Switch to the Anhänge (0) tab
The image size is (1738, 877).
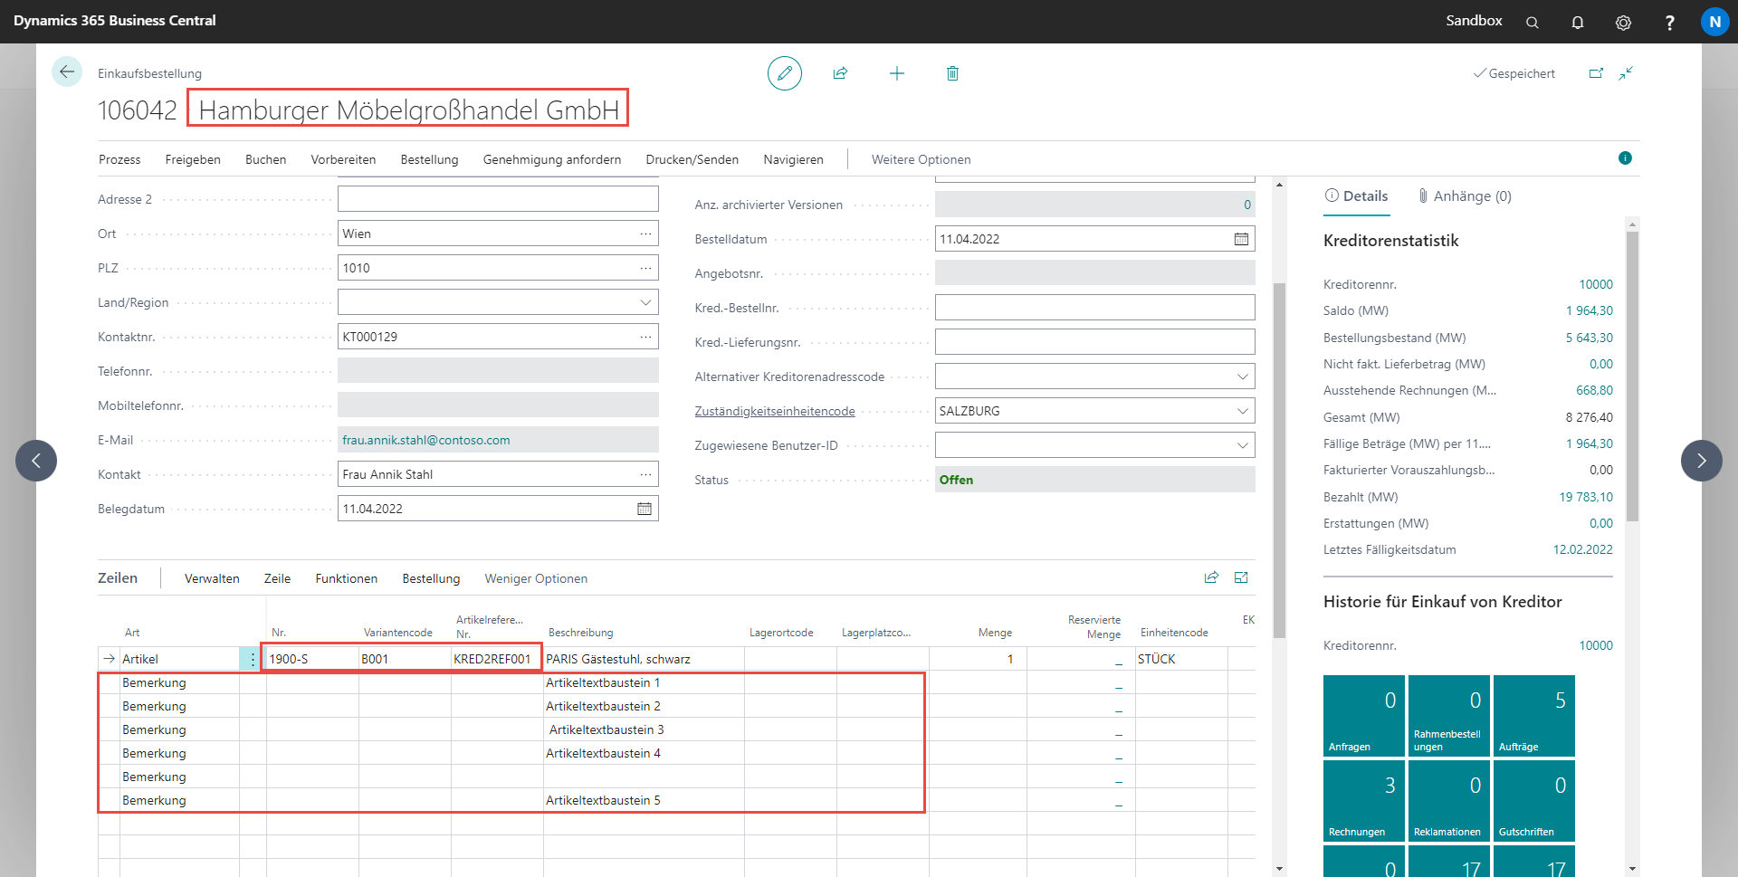(x=1465, y=196)
